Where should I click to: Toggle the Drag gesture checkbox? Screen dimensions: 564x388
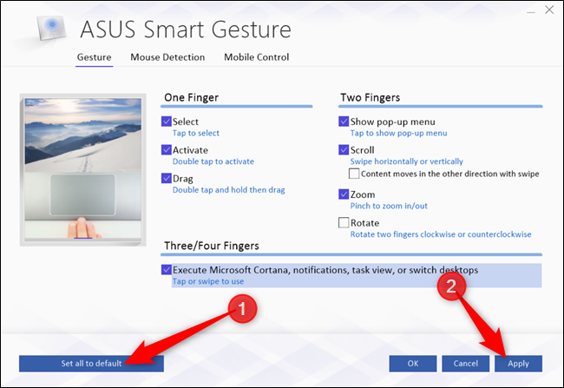[x=167, y=178]
